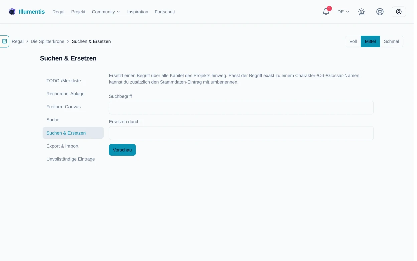Open the DE language dropdown
The height and width of the screenshot is (261, 417).
[x=343, y=12]
